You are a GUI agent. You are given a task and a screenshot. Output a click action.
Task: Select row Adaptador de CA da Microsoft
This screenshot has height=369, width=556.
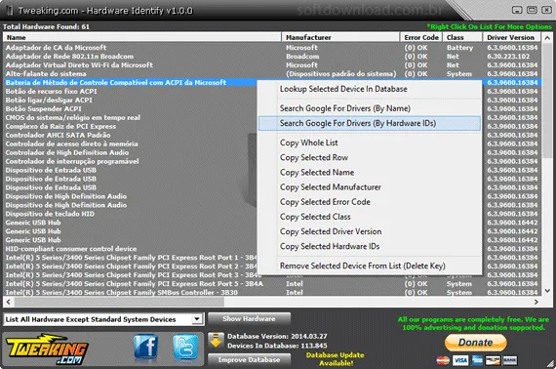coord(272,48)
